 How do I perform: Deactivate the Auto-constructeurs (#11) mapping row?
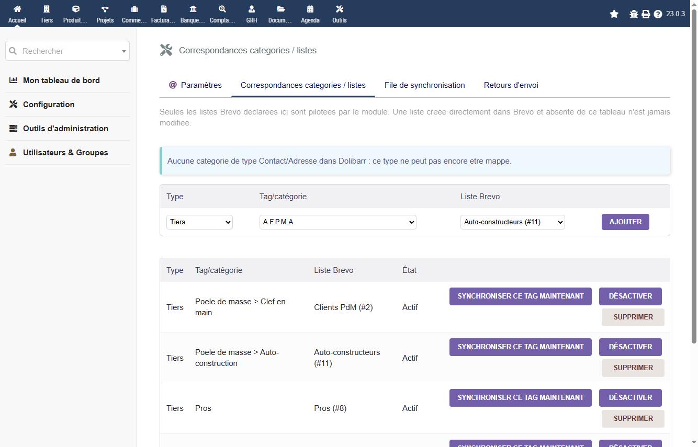(x=631, y=347)
